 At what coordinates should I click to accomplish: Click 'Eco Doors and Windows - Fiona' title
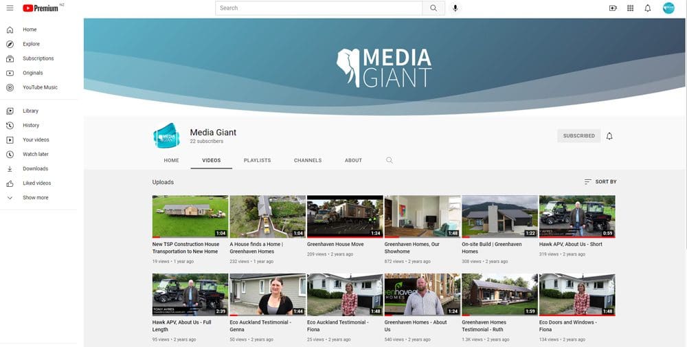[x=568, y=326]
